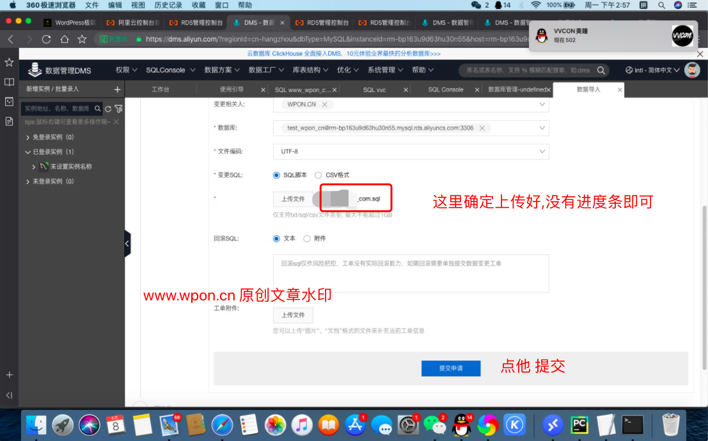This screenshot has width=708, height=441.
Task: Open the 变更相关人 dropdown arrow
Action: 542,104
